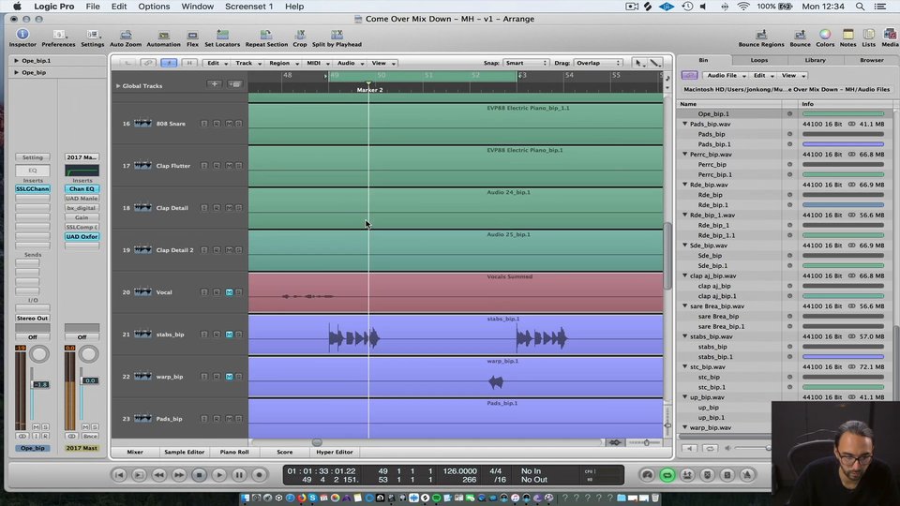Open the Drag dropdown set to Overlap

click(597, 63)
